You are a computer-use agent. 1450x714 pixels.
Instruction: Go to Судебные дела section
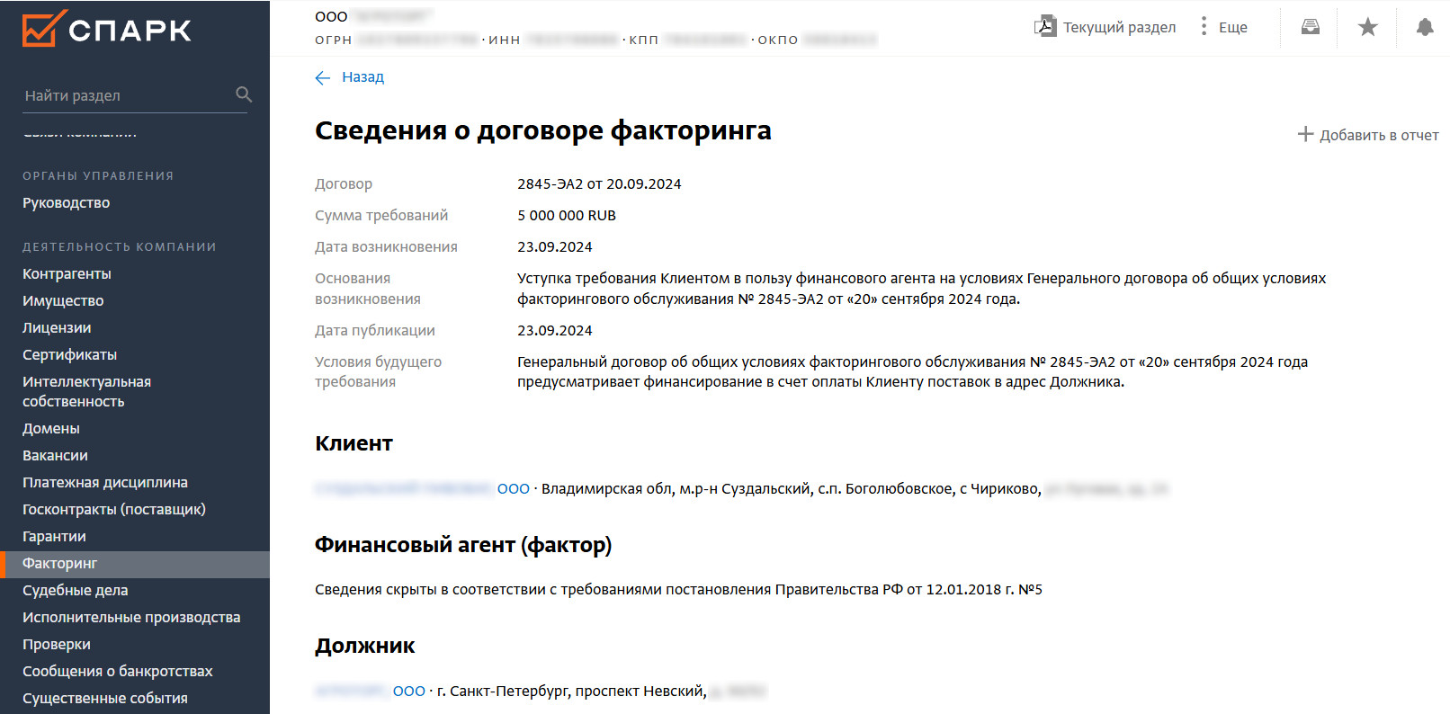(x=76, y=591)
